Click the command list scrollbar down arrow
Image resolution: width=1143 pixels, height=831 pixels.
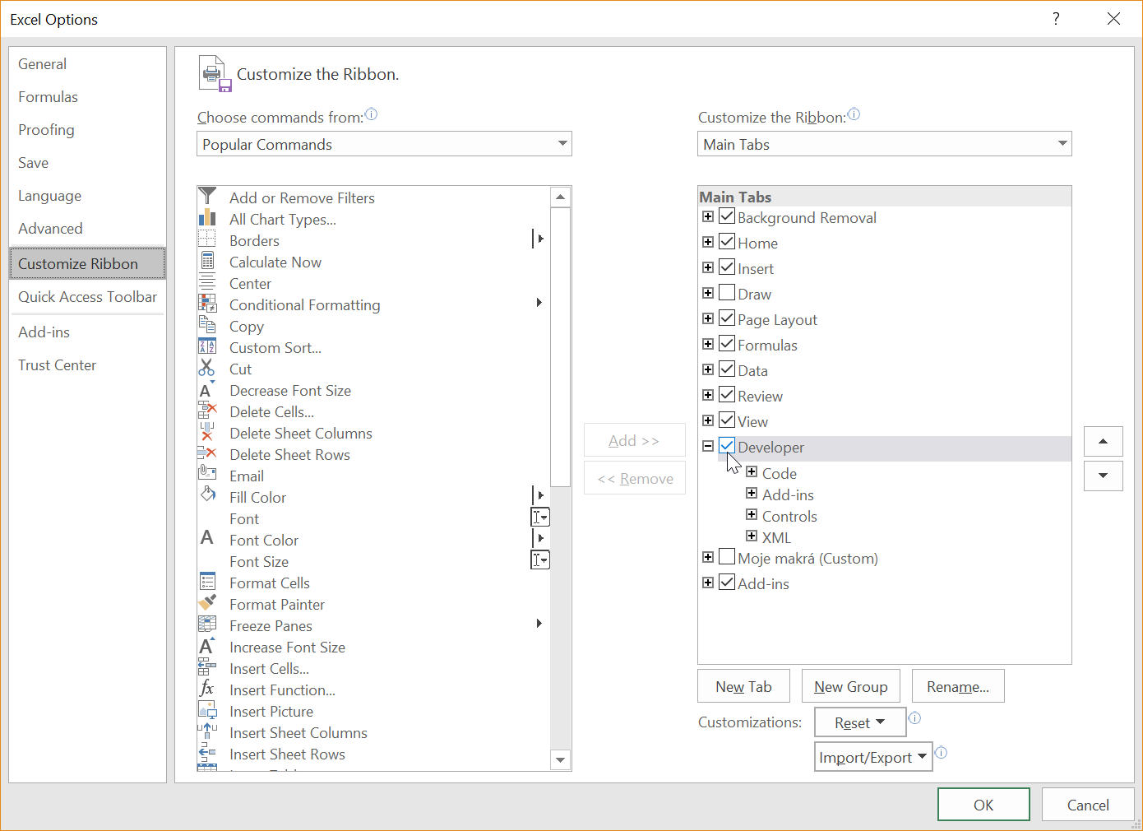[560, 760]
